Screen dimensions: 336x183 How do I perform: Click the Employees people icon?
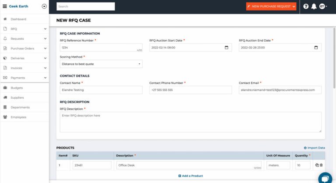[5, 117]
